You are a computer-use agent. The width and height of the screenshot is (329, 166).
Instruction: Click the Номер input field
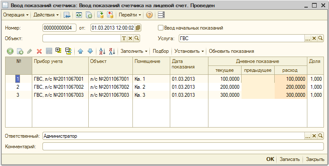[x=59, y=28]
